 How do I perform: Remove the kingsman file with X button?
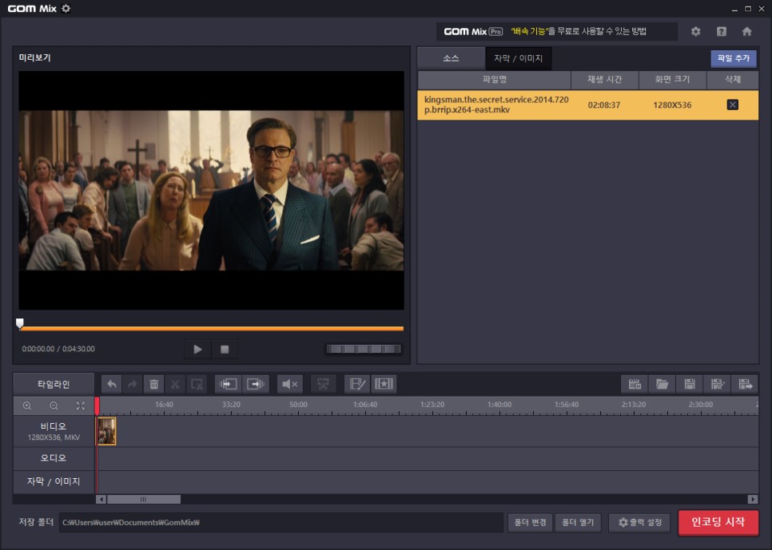click(x=733, y=105)
